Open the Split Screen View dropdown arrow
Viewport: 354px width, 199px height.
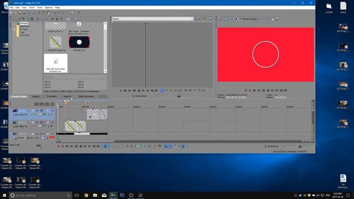(240, 19)
